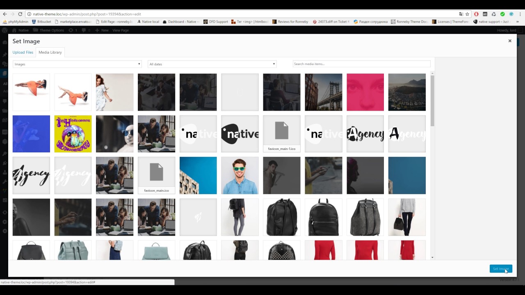Select the grey felt backpack thumbnail

pyautogui.click(x=365, y=217)
